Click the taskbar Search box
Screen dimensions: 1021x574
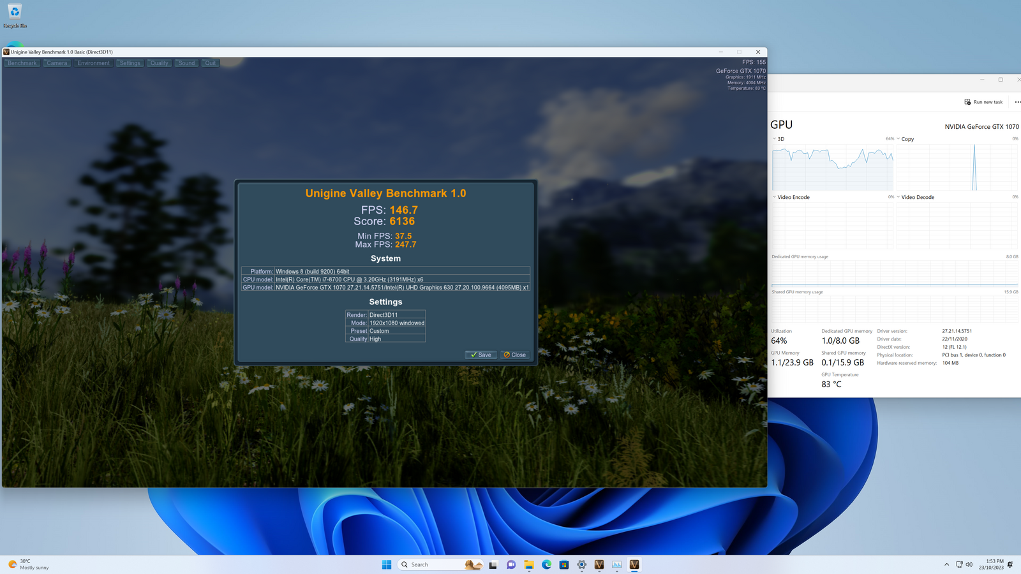441,564
